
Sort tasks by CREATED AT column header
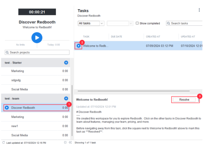point(153,37)
